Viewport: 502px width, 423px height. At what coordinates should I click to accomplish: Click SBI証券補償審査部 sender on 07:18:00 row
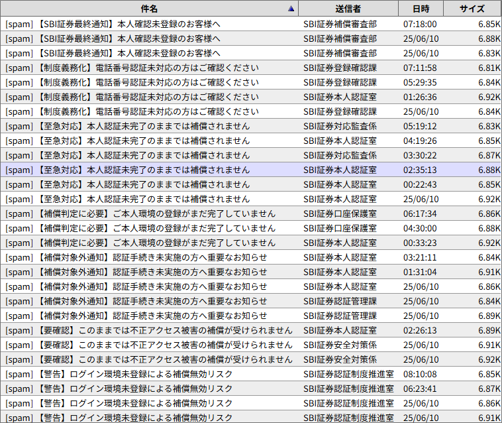click(x=340, y=25)
